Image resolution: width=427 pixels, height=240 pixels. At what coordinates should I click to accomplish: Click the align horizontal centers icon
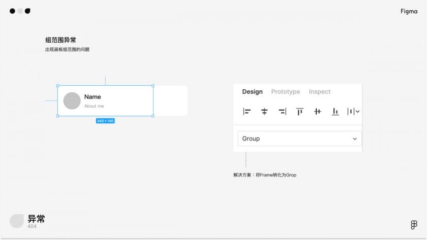pyautogui.click(x=264, y=112)
